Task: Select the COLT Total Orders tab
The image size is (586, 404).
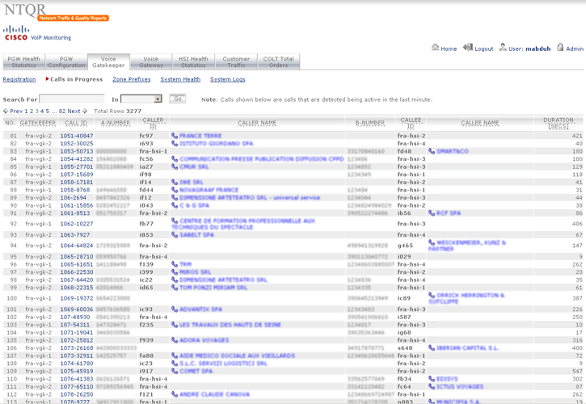Action: tap(279, 62)
